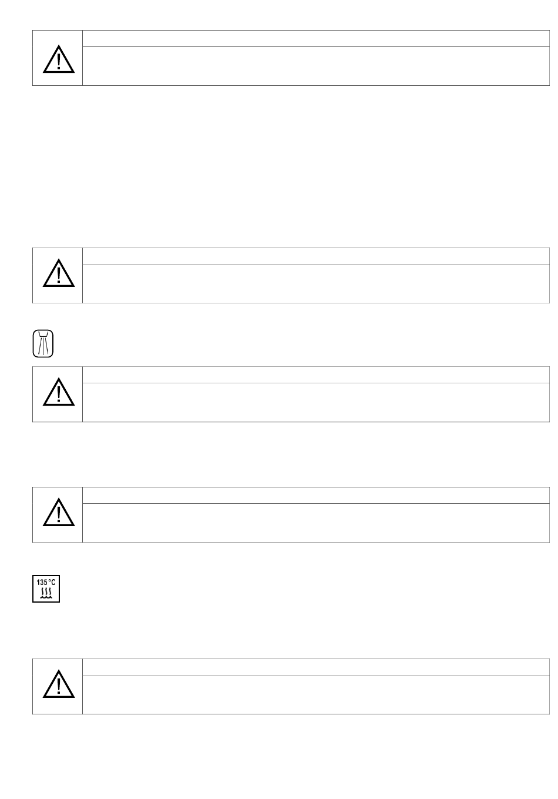This screenshot has width=558, height=799.
Task: Click header strip of warning box below rinse symbol
Action: point(316,375)
